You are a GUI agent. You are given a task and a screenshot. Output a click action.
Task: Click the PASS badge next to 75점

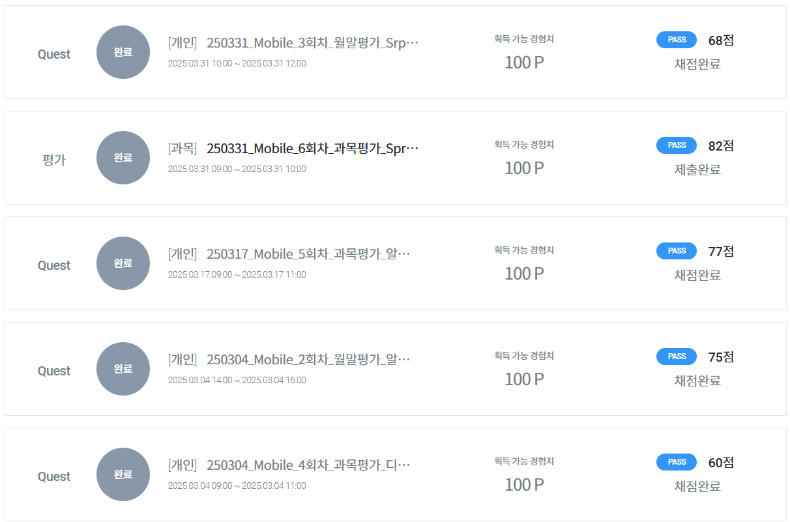tap(677, 356)
